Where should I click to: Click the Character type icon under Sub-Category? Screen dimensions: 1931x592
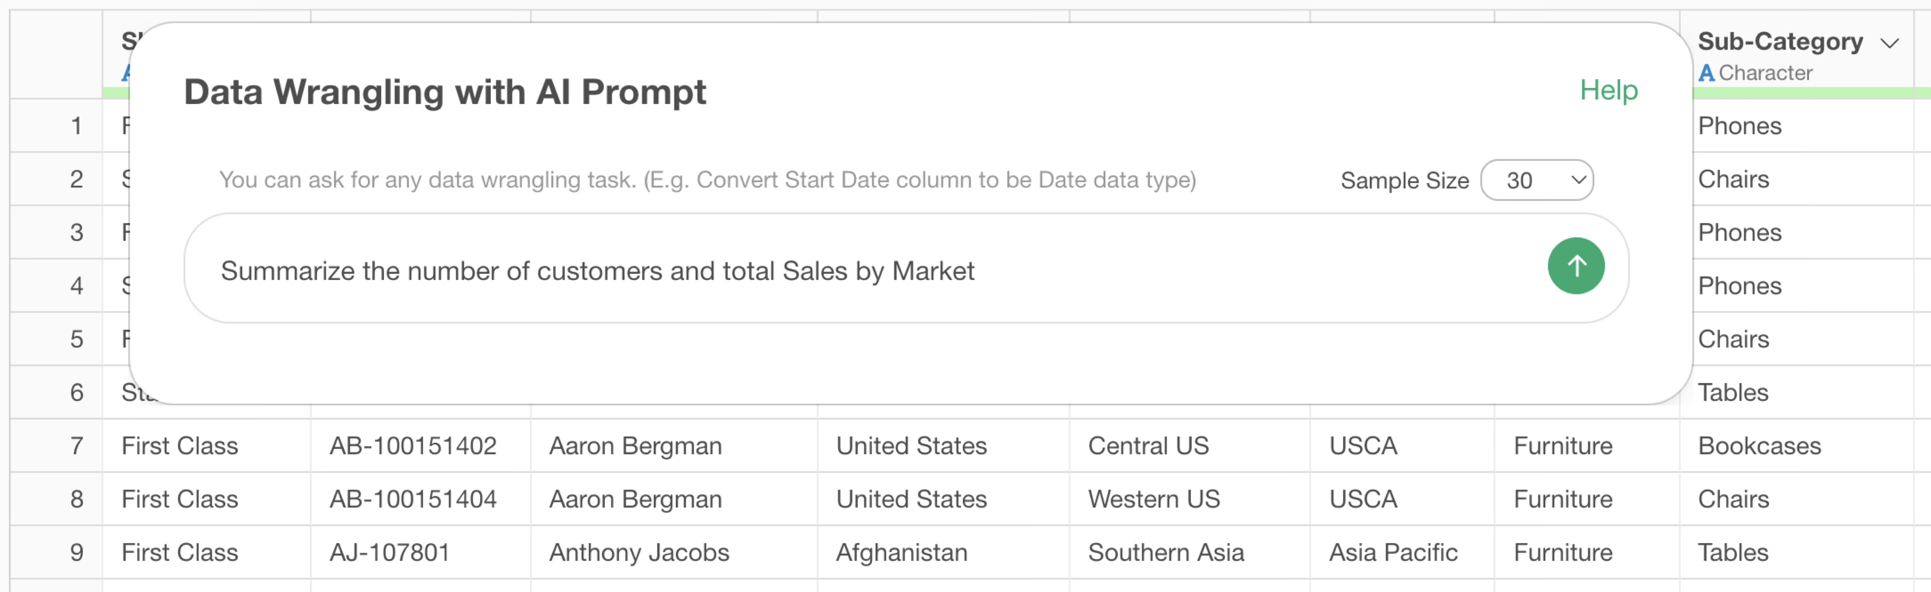(x=1706, y=73)
